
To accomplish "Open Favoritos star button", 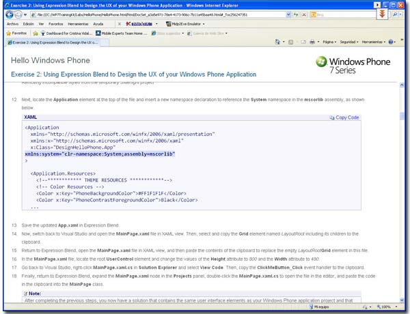I will tap(16, 33).
